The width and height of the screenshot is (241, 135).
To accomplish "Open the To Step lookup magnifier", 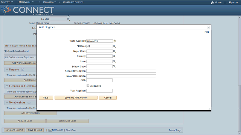I will (69, 19).
